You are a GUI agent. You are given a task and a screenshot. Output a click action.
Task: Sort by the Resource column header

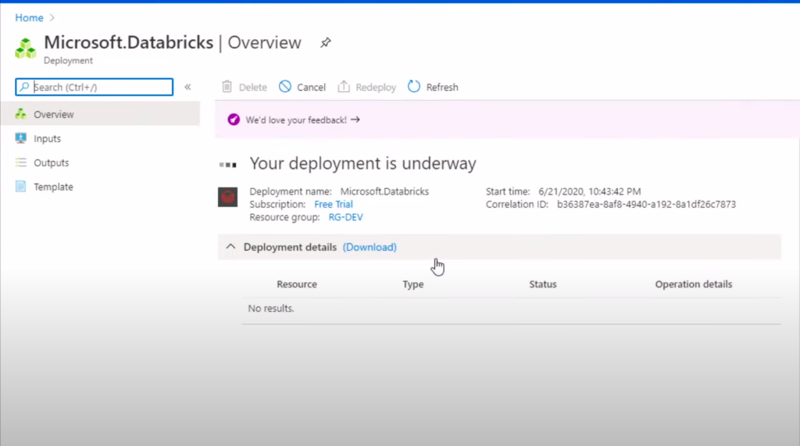point(297,284)
